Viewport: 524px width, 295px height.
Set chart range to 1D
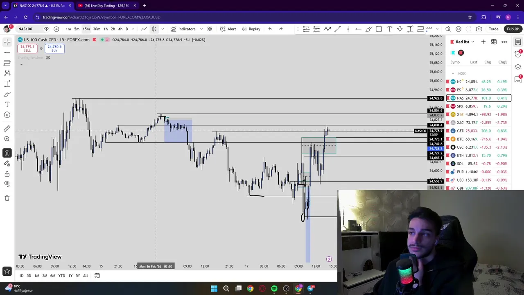click(21, 276)
